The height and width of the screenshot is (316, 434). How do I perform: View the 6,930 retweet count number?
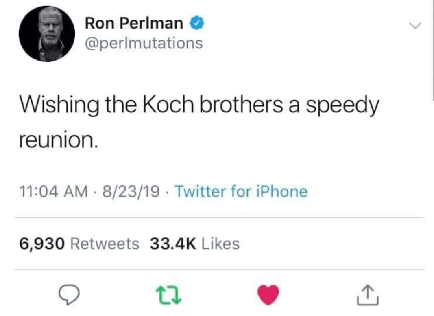[x=42, y=244]
